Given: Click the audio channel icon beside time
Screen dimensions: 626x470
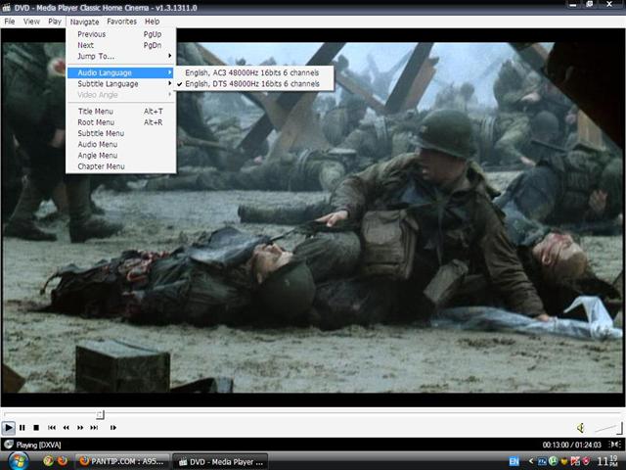Looking at the screenshot, I should point(615,445).
